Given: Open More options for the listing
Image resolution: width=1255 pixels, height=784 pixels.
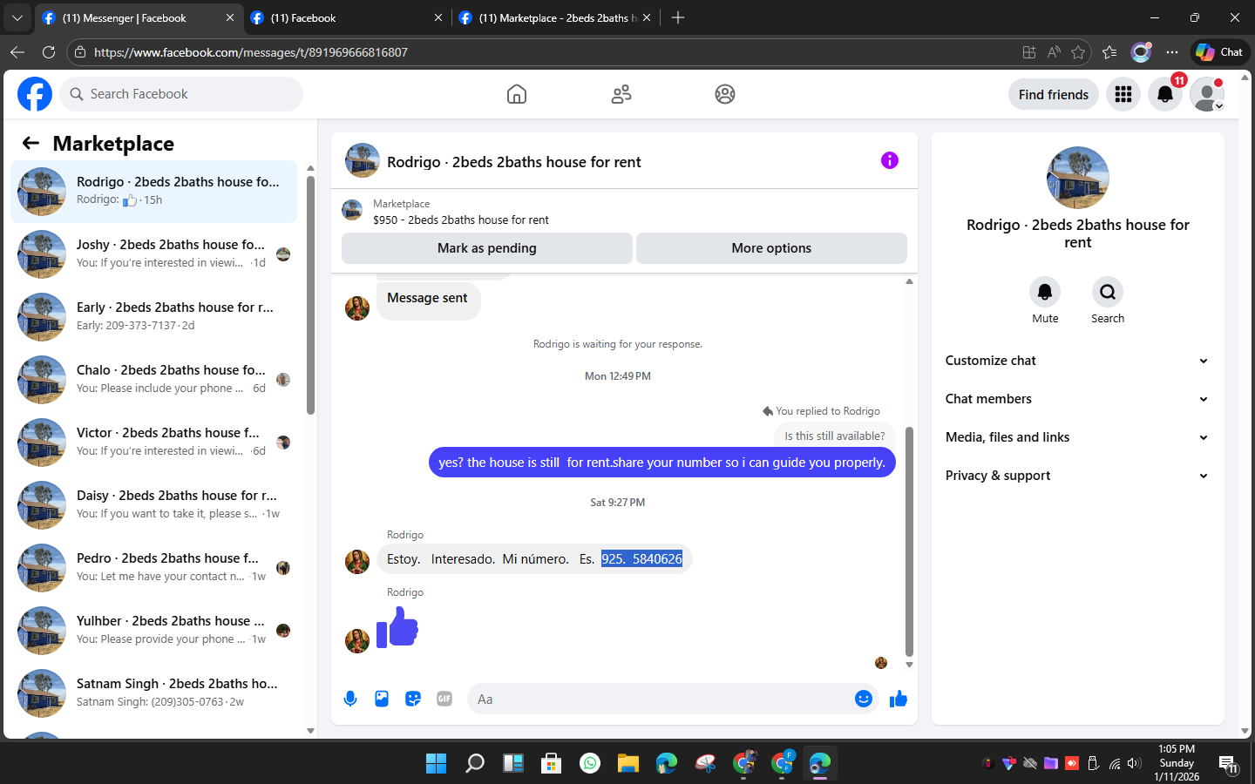Looking at the screenshot, I should [771, 248].
